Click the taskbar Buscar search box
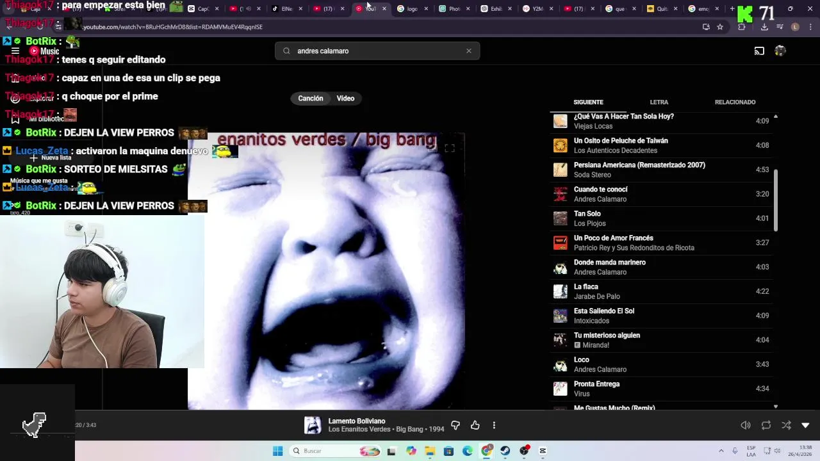Screen dimensions: 820x461 pyautogui.click(x=336, y=451)
